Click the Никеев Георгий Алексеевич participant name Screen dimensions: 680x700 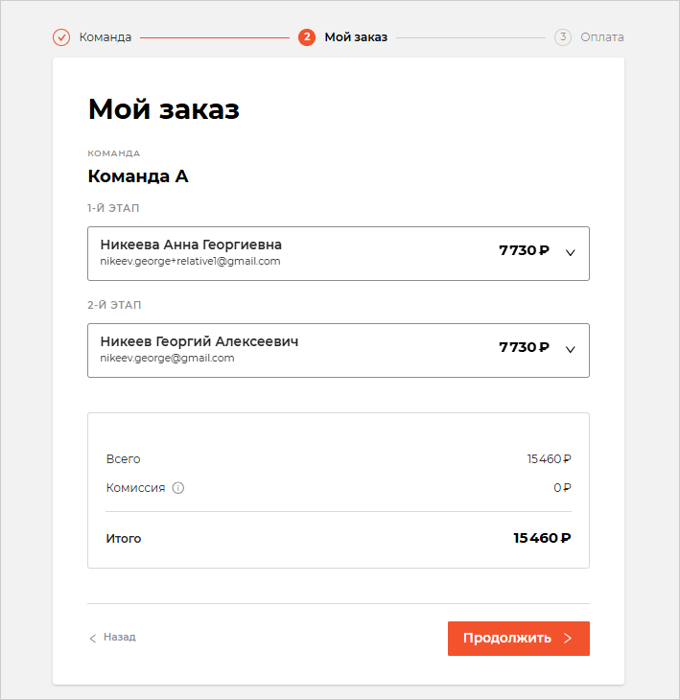point(199,341)
